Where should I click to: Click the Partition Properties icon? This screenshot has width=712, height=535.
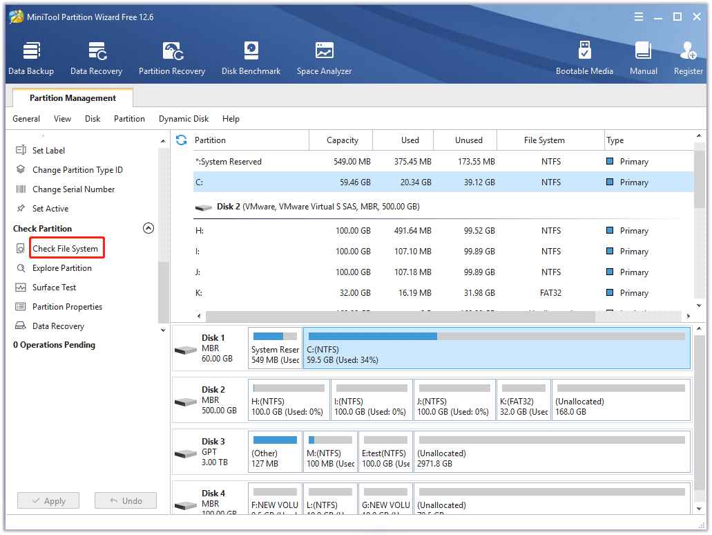(21, 307)
